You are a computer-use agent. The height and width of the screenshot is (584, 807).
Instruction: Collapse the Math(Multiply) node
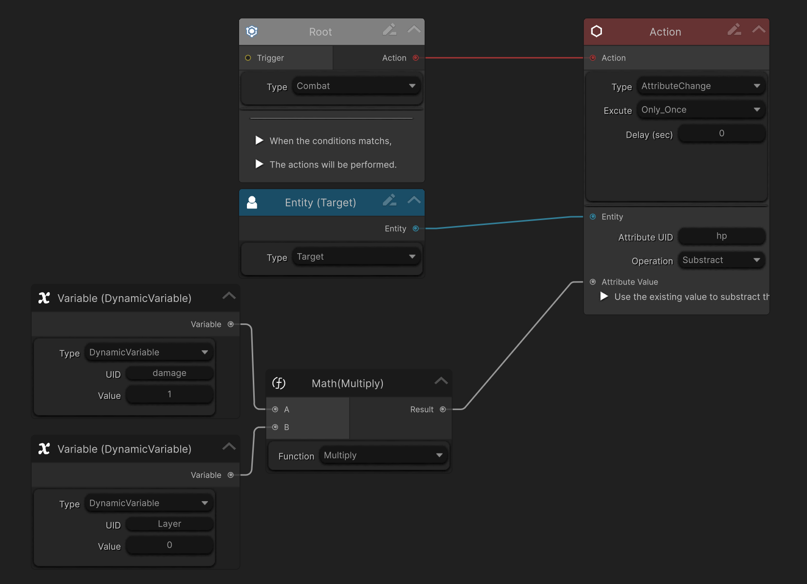click(x=441, y=381)
